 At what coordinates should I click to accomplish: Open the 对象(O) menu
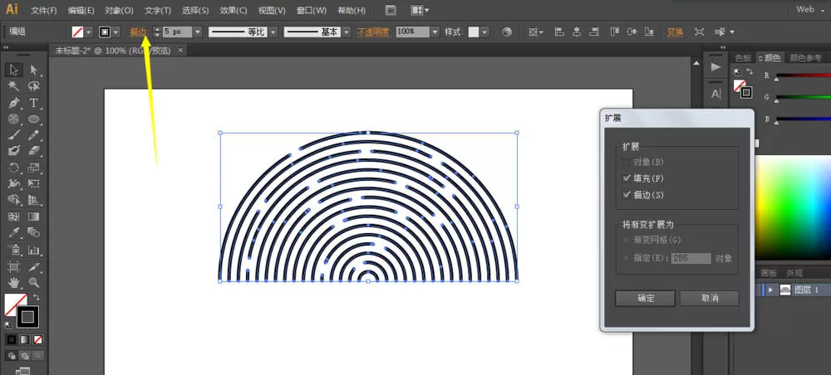pos(119,10)
